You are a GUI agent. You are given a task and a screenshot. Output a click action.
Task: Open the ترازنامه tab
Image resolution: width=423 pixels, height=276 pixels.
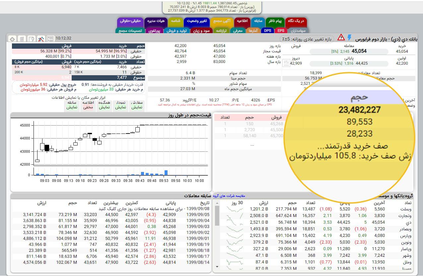tap(221, 30)
